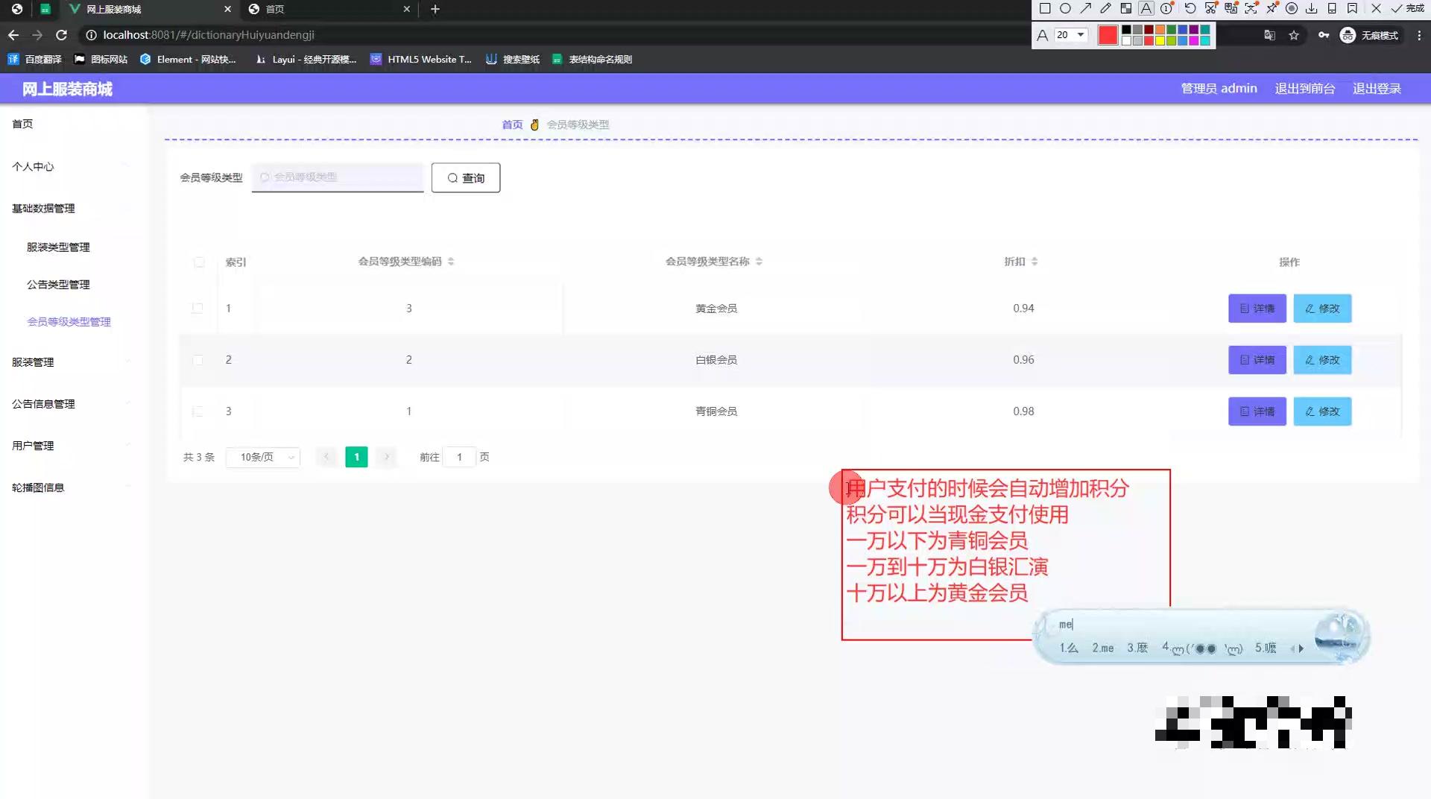Check the select-all header checkbox
This screenshot has height=799, width=1431.
(x=198, y=262)
